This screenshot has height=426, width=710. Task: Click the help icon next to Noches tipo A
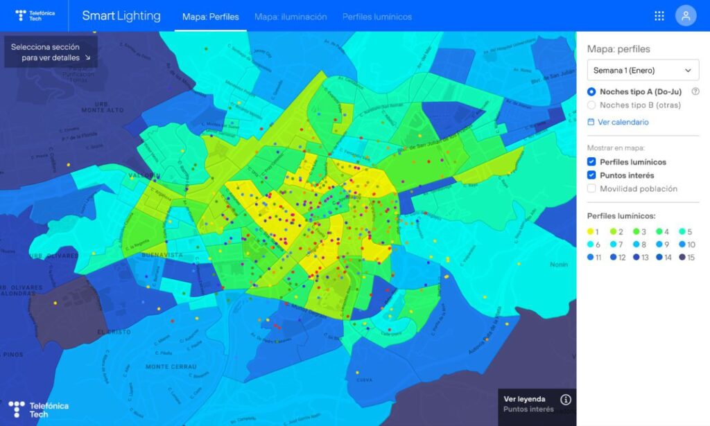(x=695, y=91)
